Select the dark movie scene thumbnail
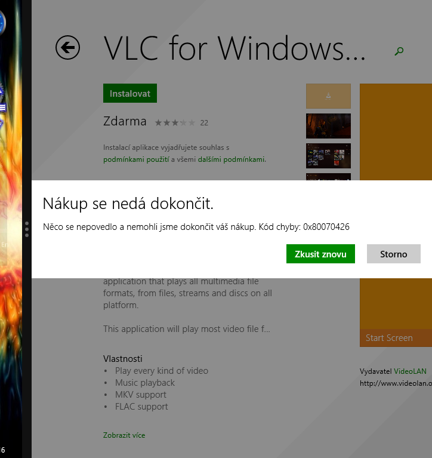The width and height of the screenshot is (432, 458). click(328, 126)
